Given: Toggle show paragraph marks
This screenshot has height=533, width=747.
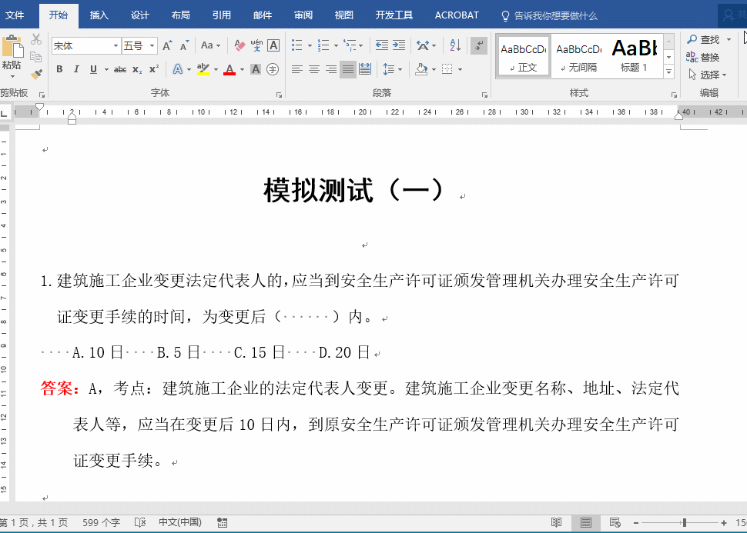Looking at the screenshot, I should [x=479, y=45].
